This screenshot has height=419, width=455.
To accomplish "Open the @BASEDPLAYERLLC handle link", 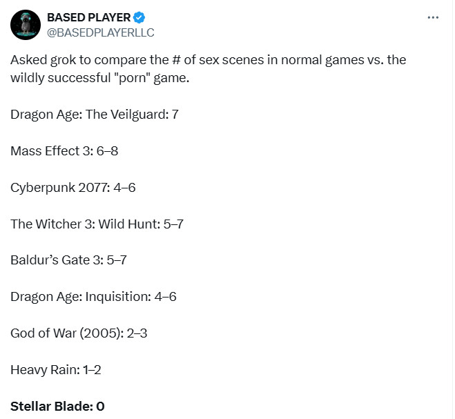I will 101,32.
